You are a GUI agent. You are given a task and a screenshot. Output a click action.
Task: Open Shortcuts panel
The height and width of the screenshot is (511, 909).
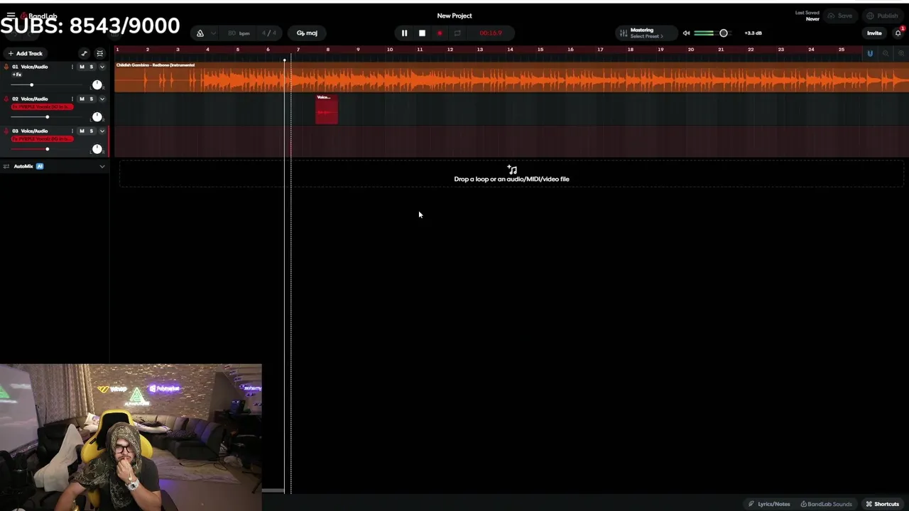point(883,504)
